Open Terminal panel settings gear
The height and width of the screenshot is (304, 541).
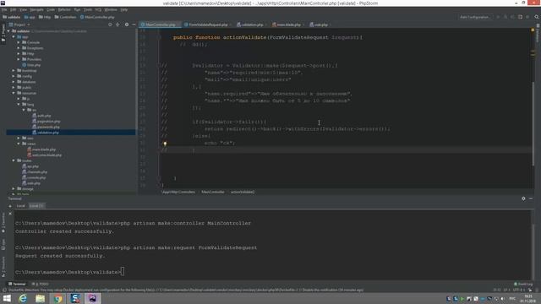pyautogui.click(x=523, y=198)
